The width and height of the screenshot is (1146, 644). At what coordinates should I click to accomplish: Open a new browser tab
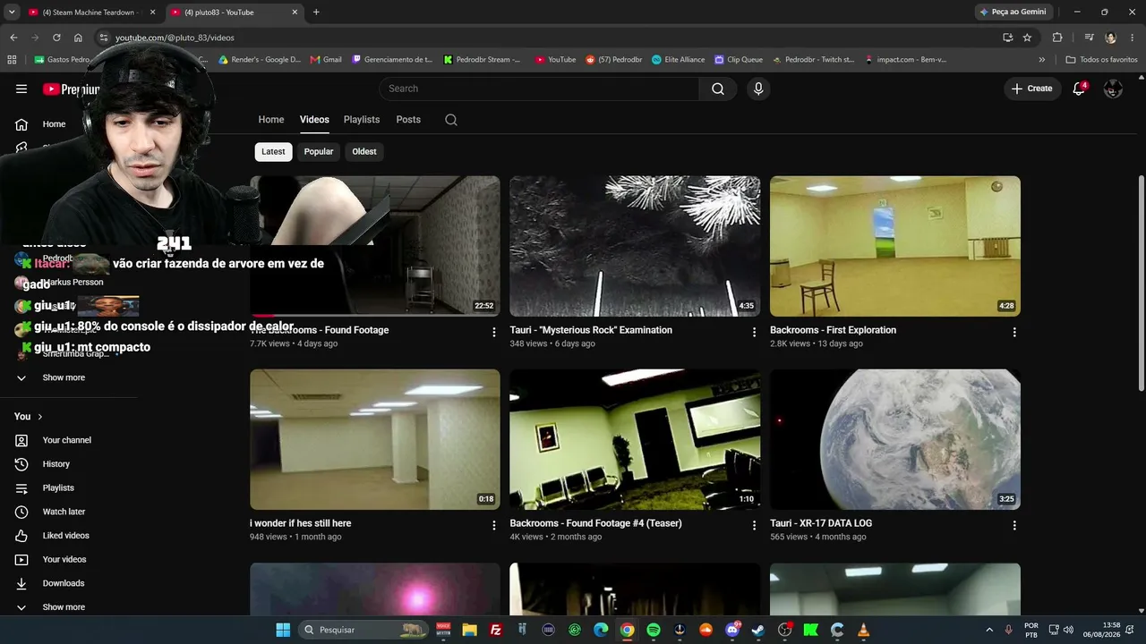tap(316, 13)
